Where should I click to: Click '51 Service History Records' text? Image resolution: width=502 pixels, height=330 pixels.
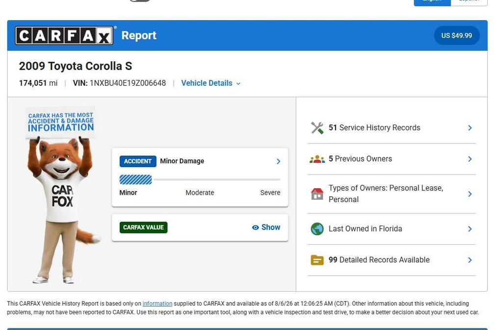(374, 127)
